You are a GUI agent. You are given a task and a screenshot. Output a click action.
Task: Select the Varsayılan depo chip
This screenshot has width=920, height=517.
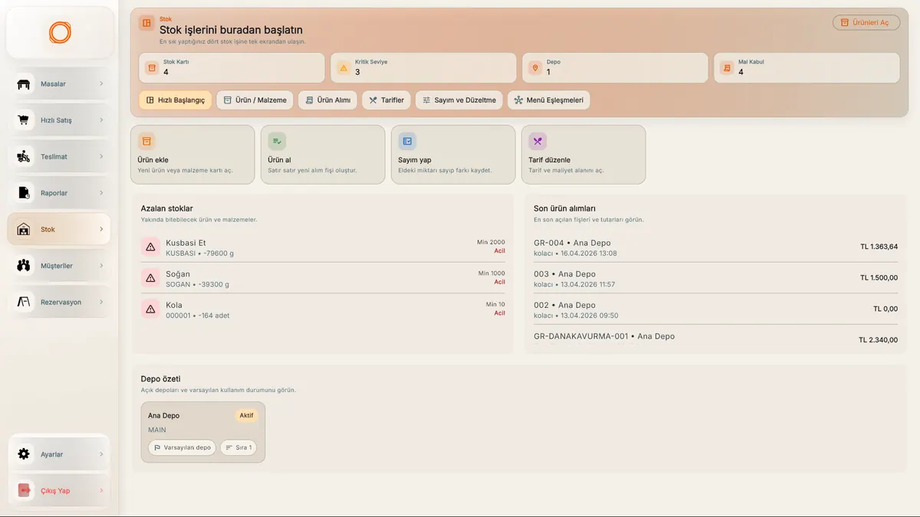tap(182, 447)
